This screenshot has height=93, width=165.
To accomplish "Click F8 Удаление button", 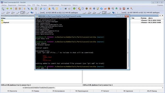I will coord(128,91).
